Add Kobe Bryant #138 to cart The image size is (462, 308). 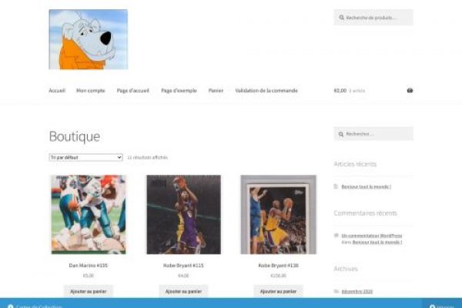278,291
